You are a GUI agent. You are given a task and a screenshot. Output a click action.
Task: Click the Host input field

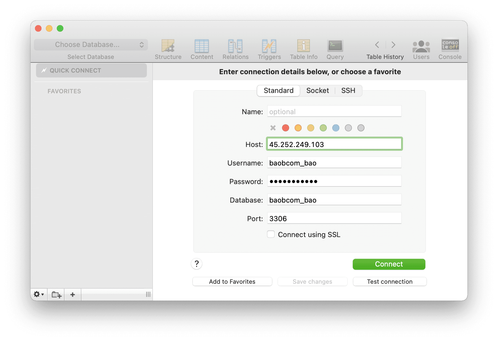click(x=334, y=144)
